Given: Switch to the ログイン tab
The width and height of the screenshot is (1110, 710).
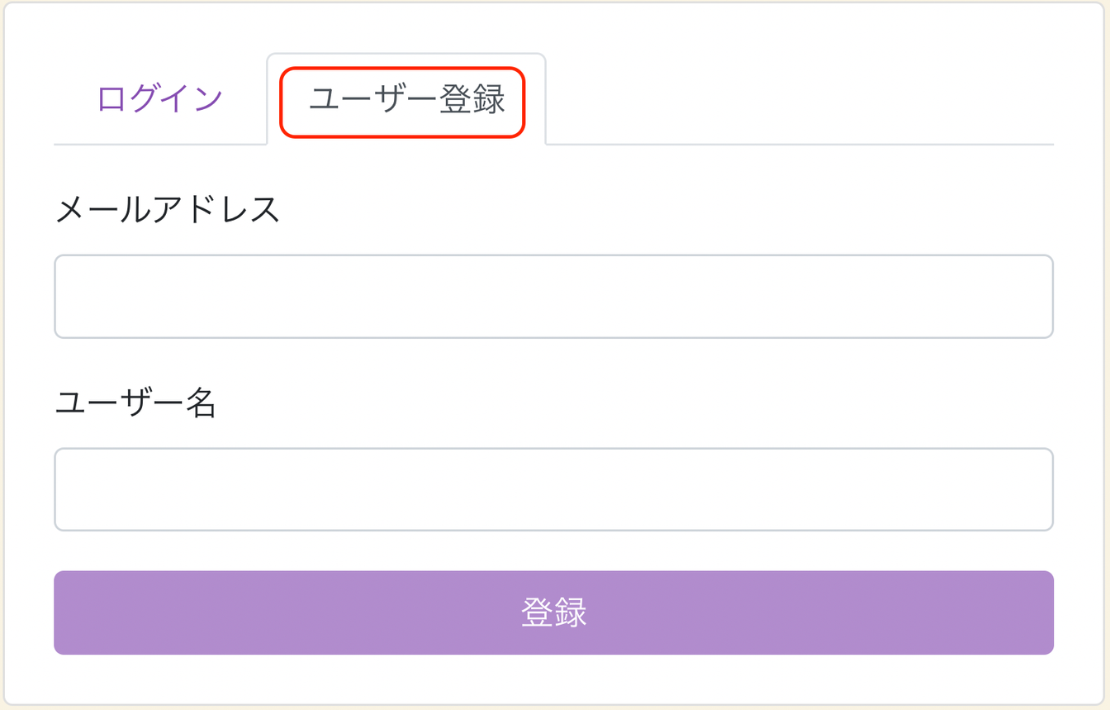Looking at the screenshot, I should point(159,99).
